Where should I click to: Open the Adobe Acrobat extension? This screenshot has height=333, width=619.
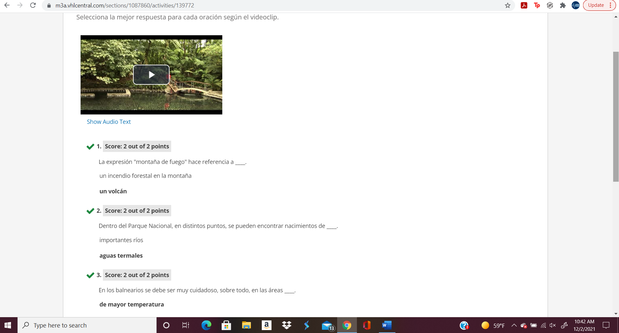click(x=524, y=5)
